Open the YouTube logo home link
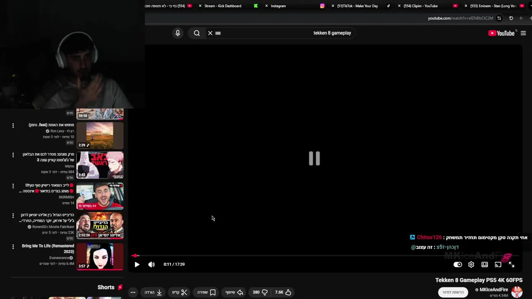 (x=502, y=33)
